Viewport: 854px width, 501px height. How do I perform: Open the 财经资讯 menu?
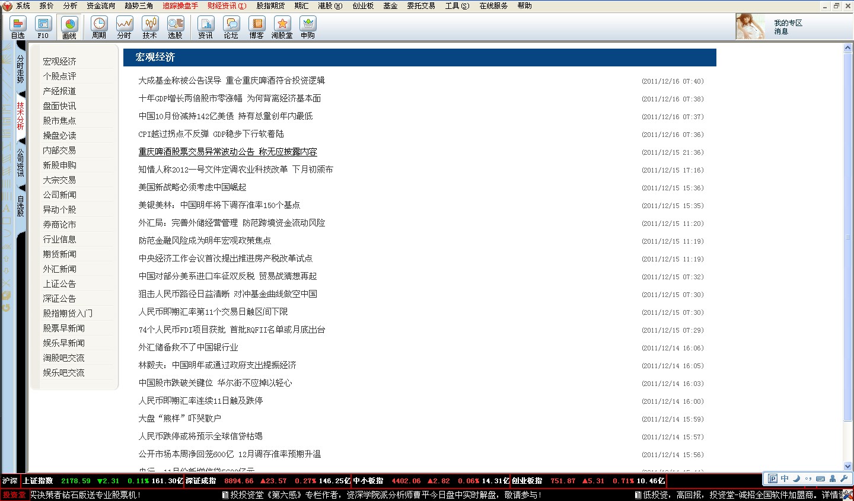(227, 6)
